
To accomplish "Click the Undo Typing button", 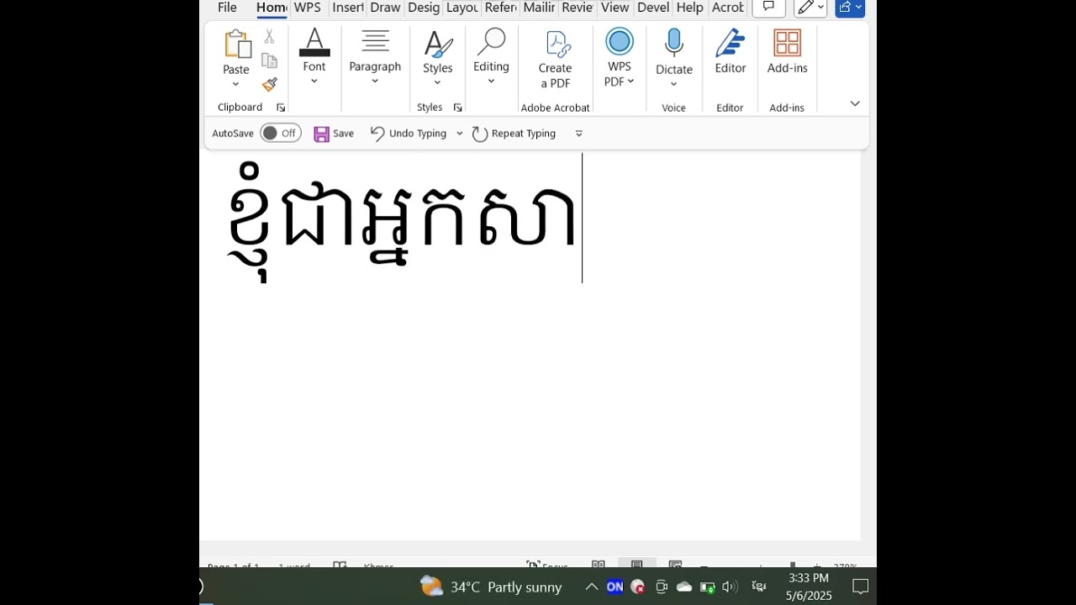I will tap(409, 134).
